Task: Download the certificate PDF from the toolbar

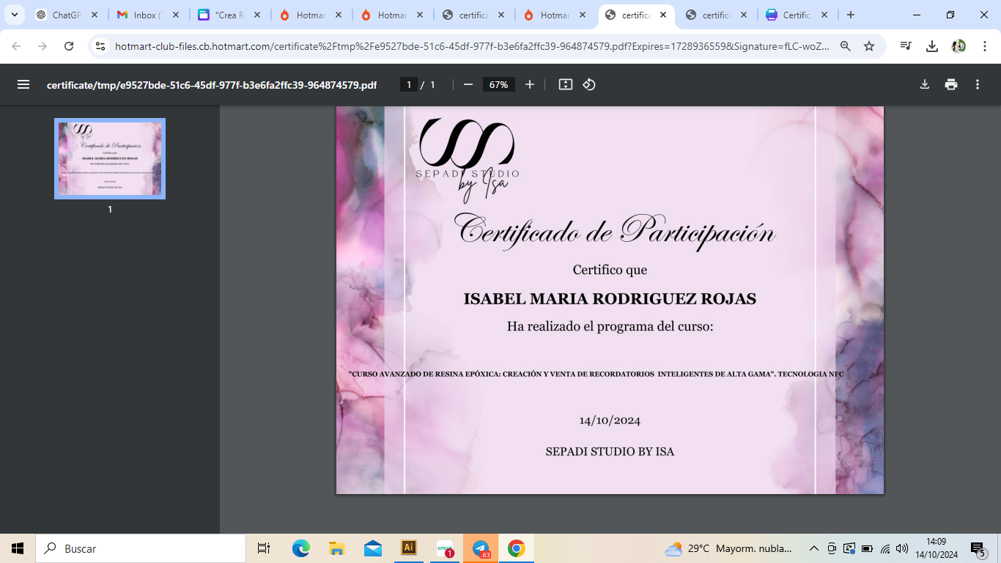Action: (925, 84)
